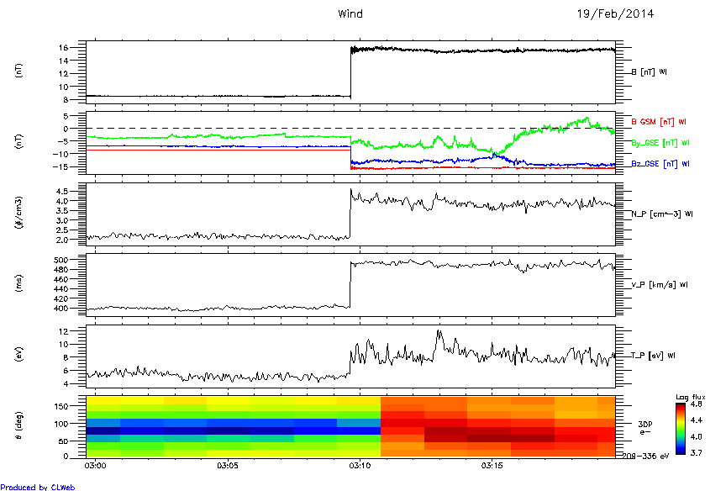Screen dimensions: 726x491
Task: Click the '500' tick on velocity axis
Action: click(x=61, y=260)
